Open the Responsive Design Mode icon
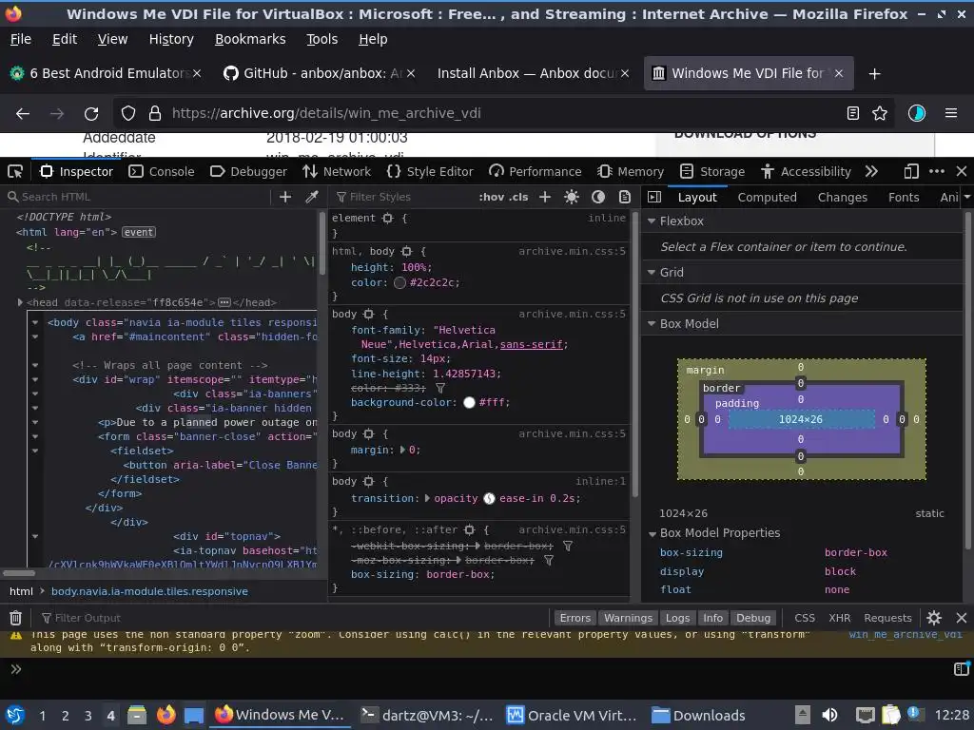This screenshot has width=974, height=730. click(x=910, y=171)
